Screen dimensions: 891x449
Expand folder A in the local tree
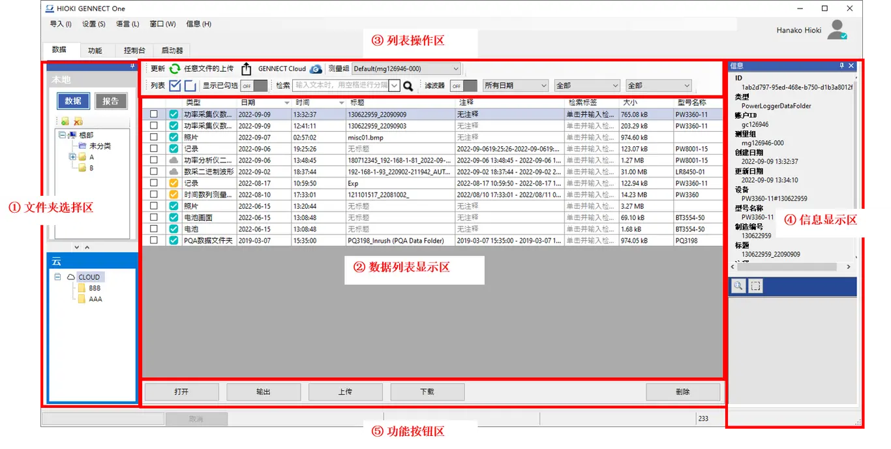click(72, 157)
